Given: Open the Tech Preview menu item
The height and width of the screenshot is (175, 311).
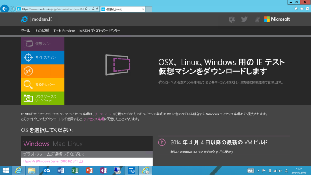Looking at the screenshot, I should click(64, 31).
